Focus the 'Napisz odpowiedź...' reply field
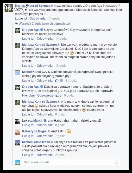 (71, 162)
